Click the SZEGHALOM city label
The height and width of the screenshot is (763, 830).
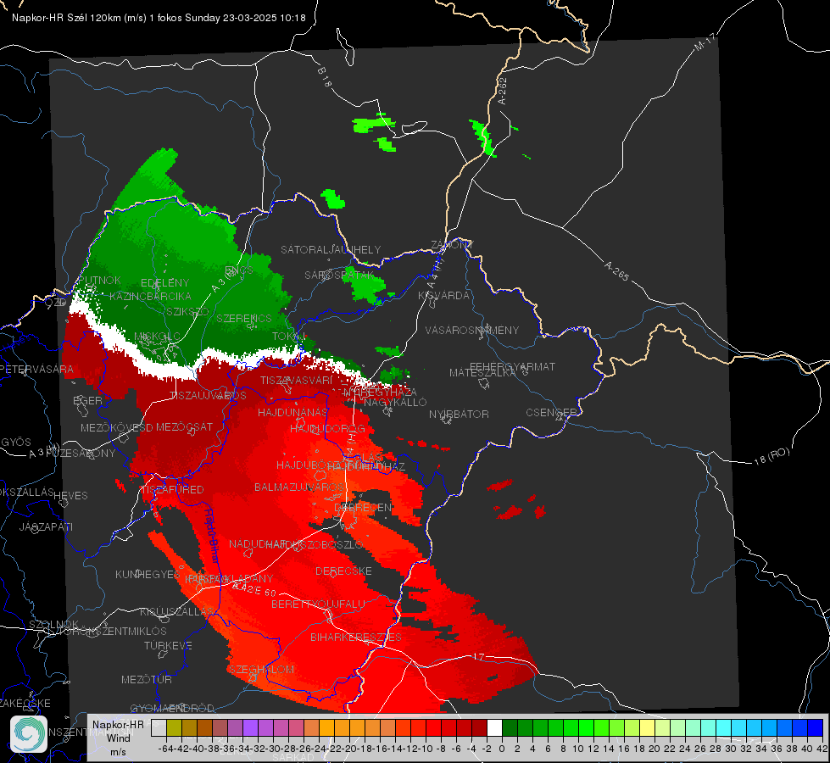pos(261,669)
